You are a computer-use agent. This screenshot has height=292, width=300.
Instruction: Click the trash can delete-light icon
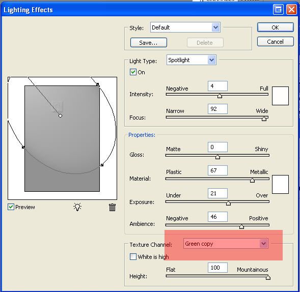(112, 207)
